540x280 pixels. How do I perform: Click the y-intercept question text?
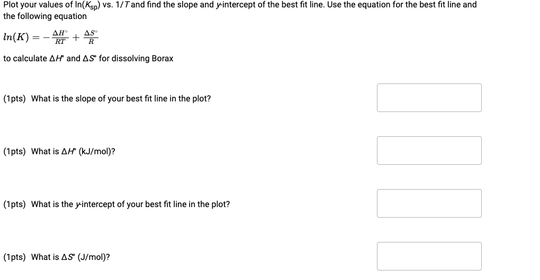point(130,204)
